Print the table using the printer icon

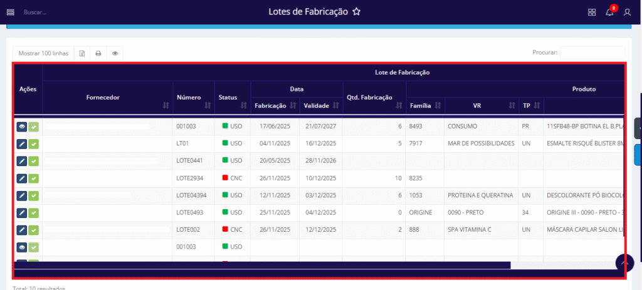click(98, 53)
